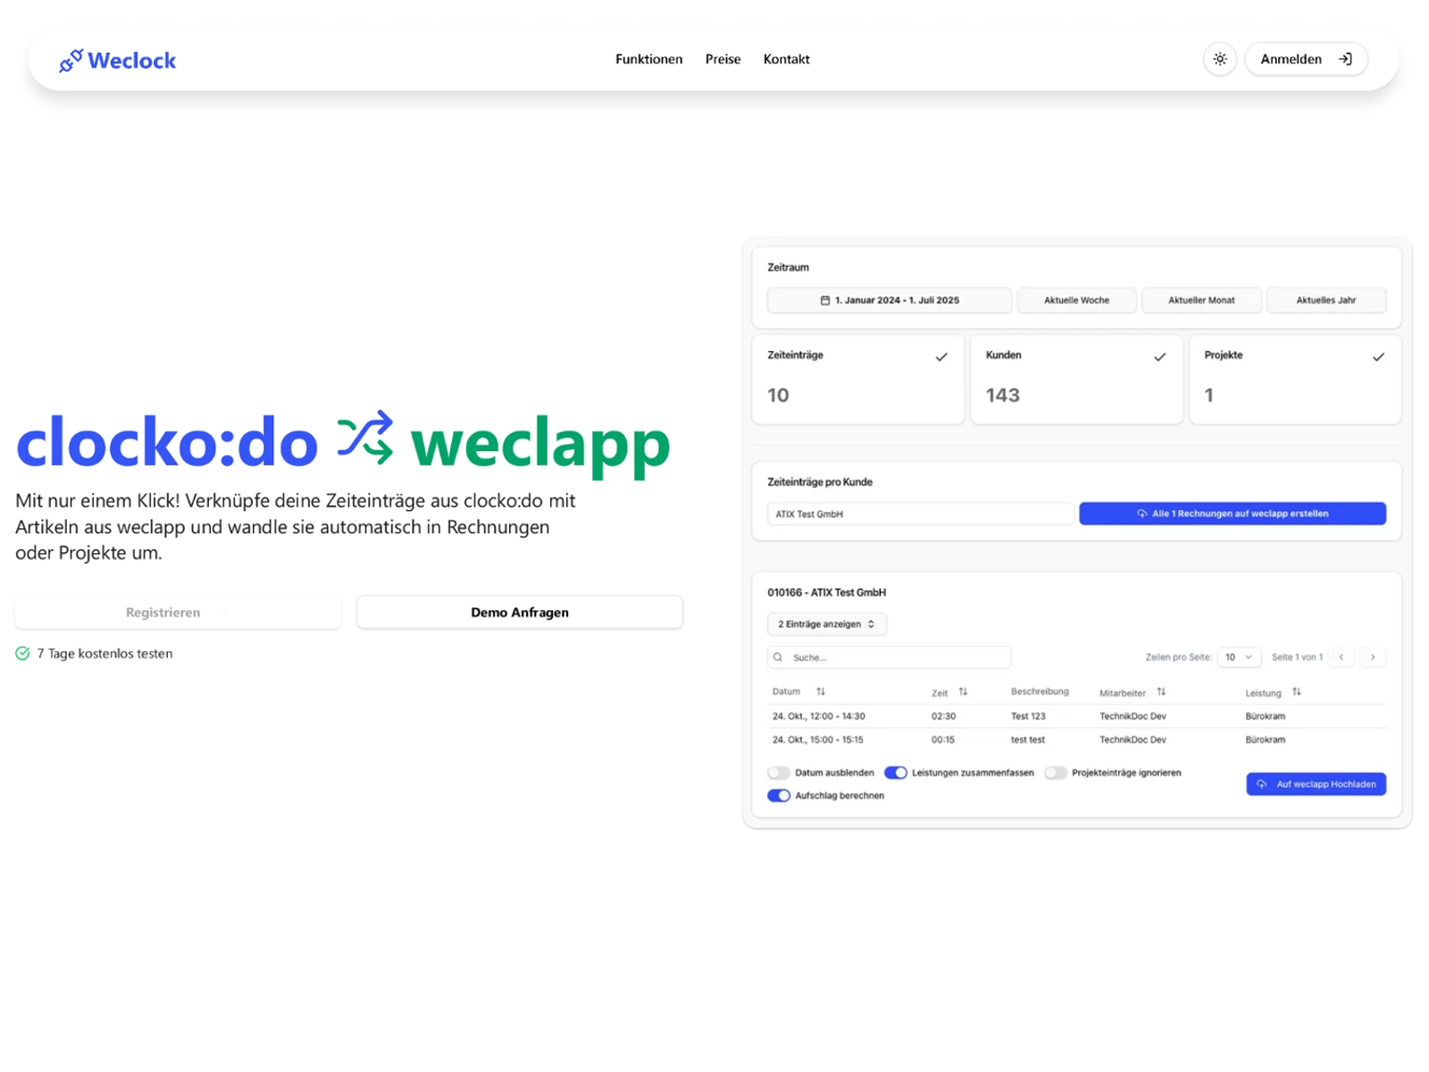Image resolution: width=1429 pixels, height=1072 pixels.
Task: Toggle the sun theme icon
Action: pyautogui.click(x=1220, y=59)
